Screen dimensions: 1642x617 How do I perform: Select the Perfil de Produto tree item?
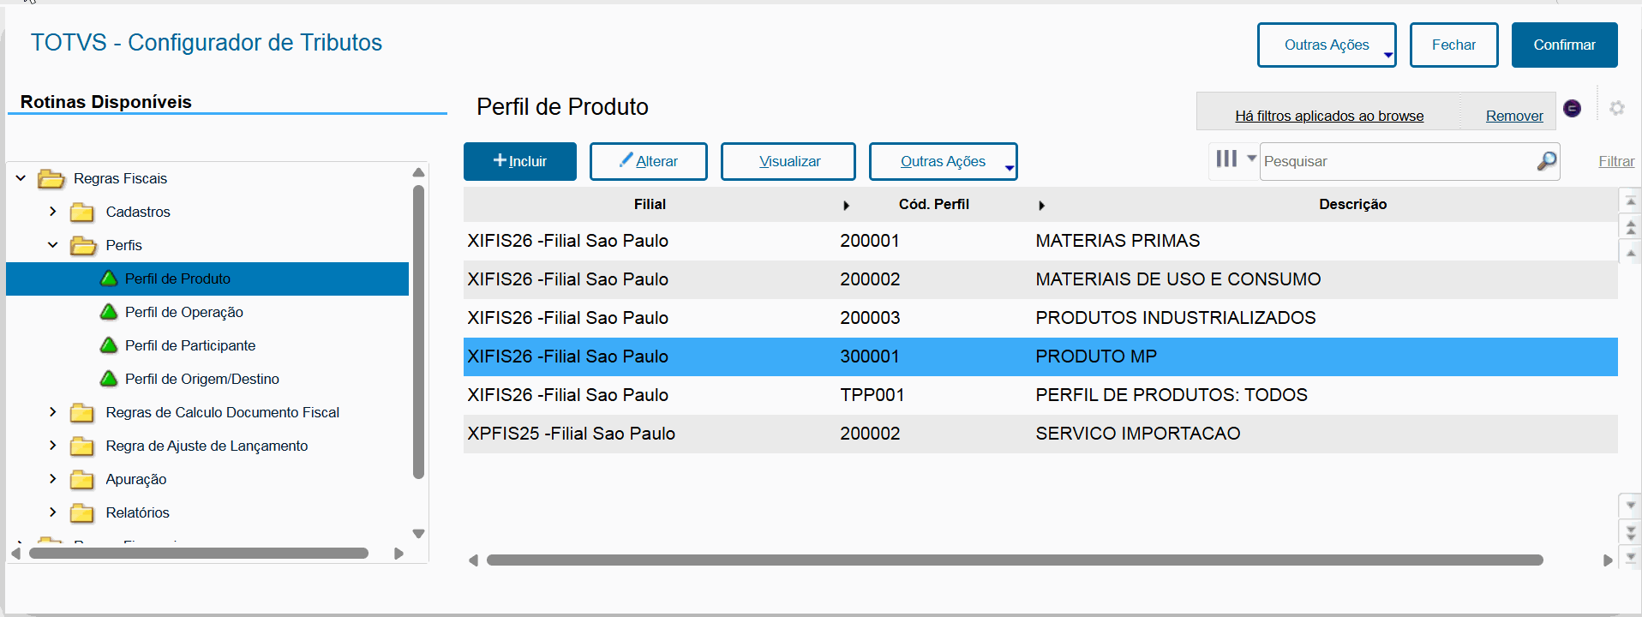click(x=177, y=279)
